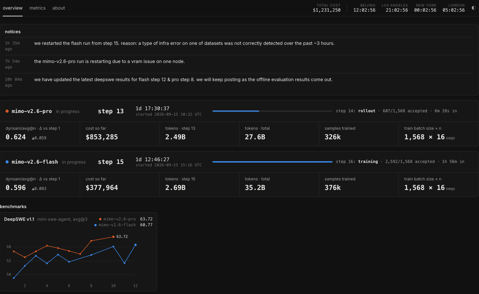479x294 pixels.
Task: Click the cost so far value $377,964
Action: tap(102, 188)
